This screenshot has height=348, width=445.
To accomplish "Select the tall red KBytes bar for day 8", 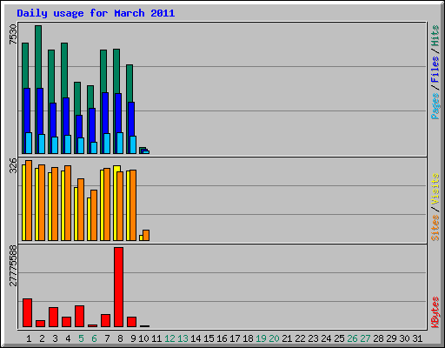I will (118, 287).
